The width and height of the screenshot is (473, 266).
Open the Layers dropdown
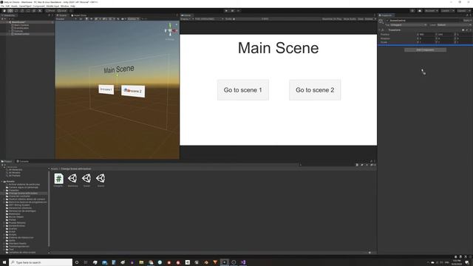tap(447, 11)
